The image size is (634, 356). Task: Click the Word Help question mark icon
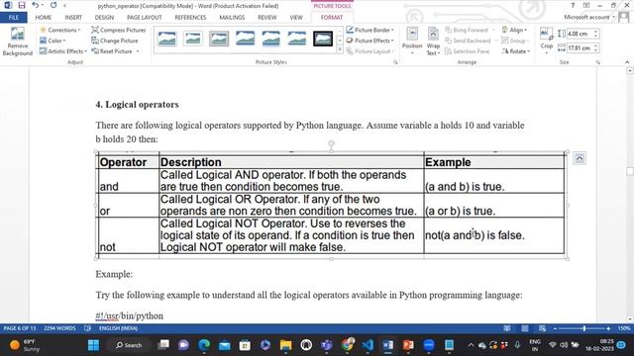[573, 5]
